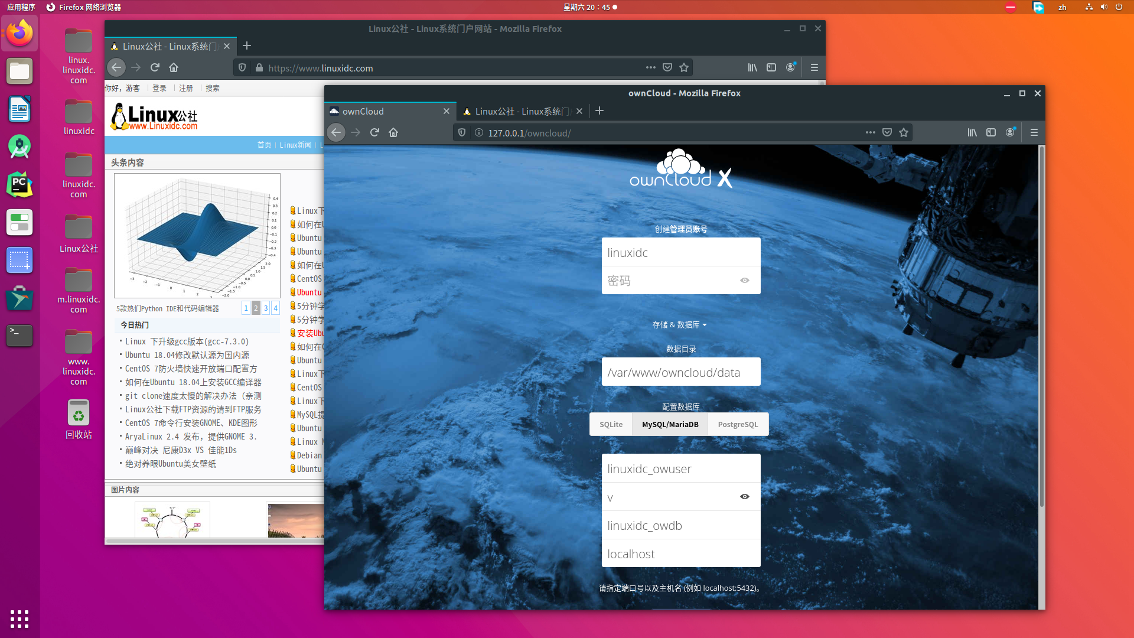Viewport: 1134px width, 638px height.
Task: Open the Firefox library icon
Action: coord(972,132)
